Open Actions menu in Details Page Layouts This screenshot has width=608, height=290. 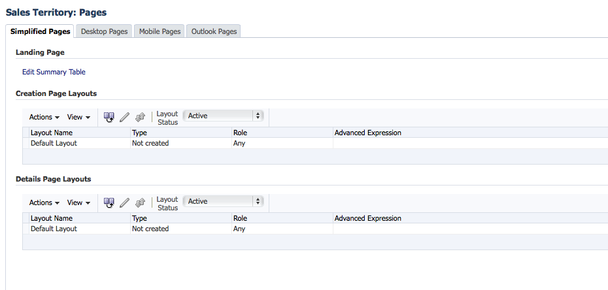pos(44,202)
